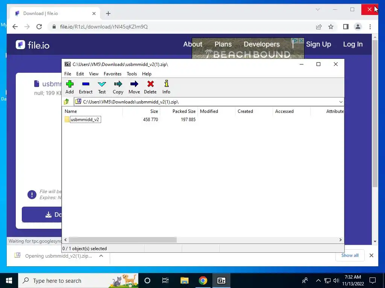Open a new Chrome tab
Image resolution: width=385 pixels, height=288 pixels.
108,13
